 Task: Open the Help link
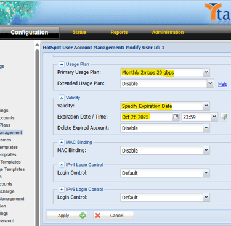tap(222, 84)
